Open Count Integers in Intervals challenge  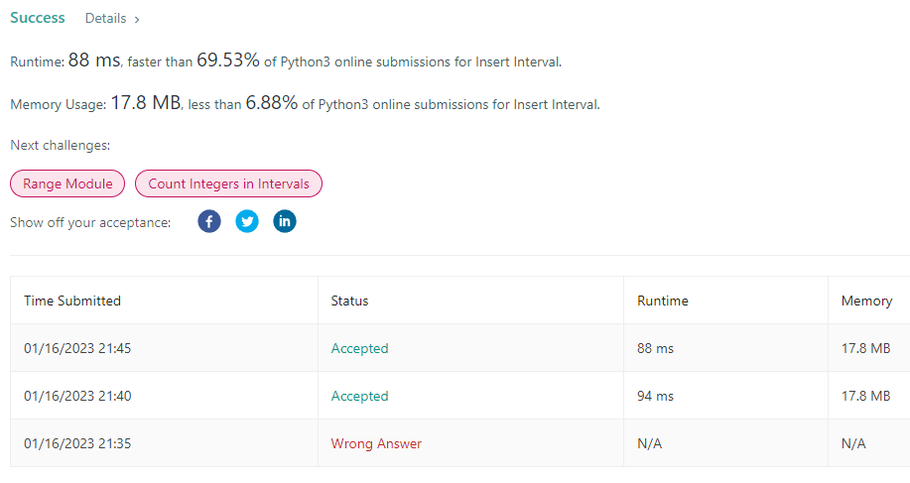point(228,183)
